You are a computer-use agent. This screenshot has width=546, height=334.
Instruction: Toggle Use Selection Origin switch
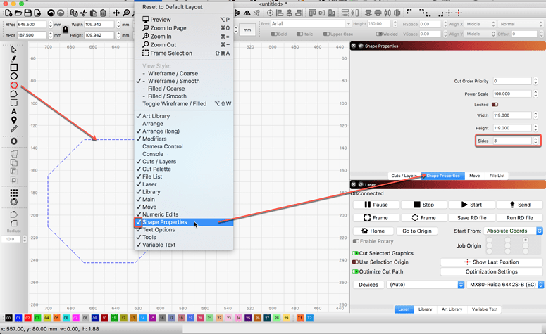(355, 262)
